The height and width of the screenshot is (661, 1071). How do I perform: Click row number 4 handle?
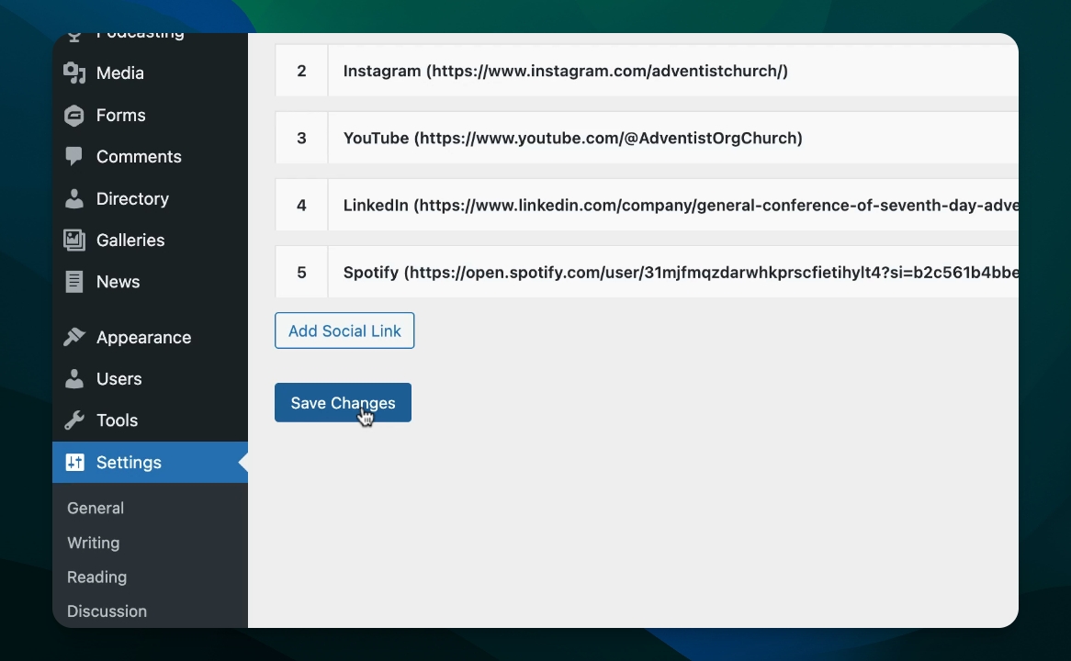301,206
